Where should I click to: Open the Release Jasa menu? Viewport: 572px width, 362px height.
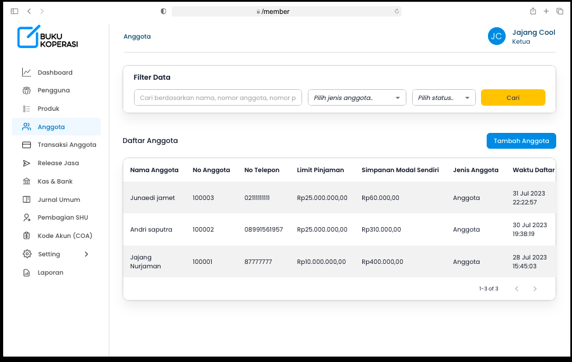click(x=56, y=163)
